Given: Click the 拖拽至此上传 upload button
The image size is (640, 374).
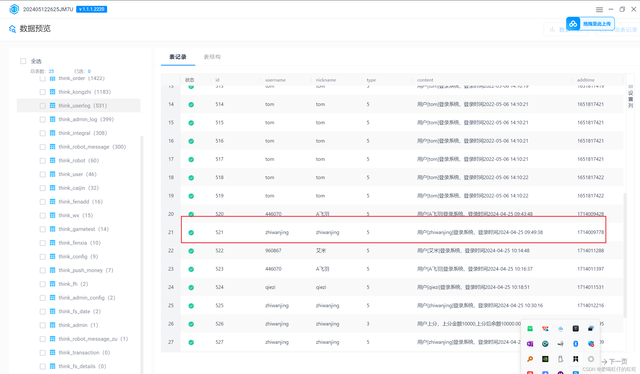Looking at the screenshot, I should click(x=597, y=24).
